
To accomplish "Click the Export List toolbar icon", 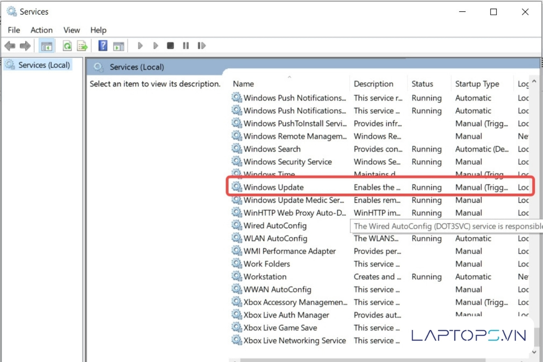I will click(82, 46).
